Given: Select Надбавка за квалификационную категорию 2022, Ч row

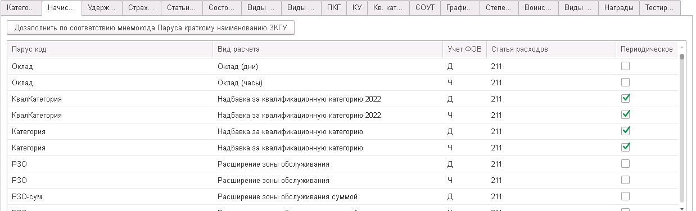Looking at the screenshot, I should pos(328,115).
